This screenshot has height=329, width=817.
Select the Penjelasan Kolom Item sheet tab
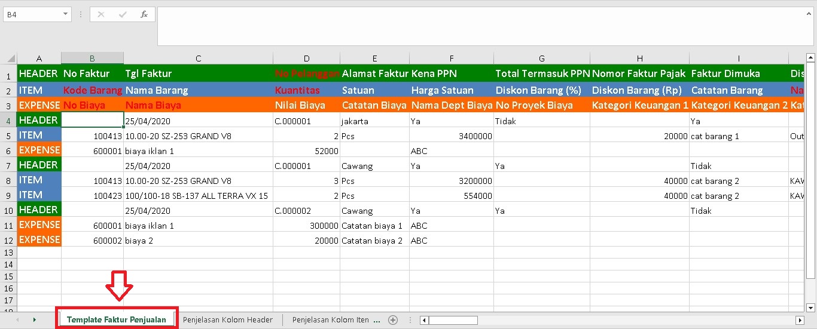[330, 320]
